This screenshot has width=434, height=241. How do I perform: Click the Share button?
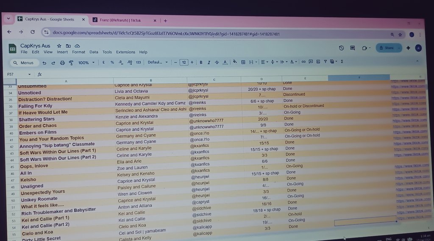point(387,48)
